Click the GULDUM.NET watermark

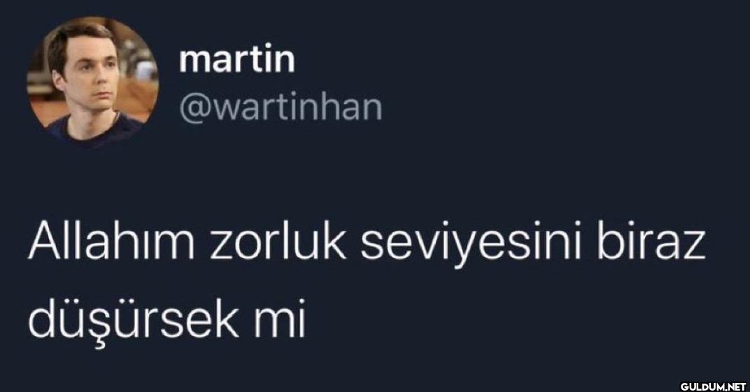point(713,385)
